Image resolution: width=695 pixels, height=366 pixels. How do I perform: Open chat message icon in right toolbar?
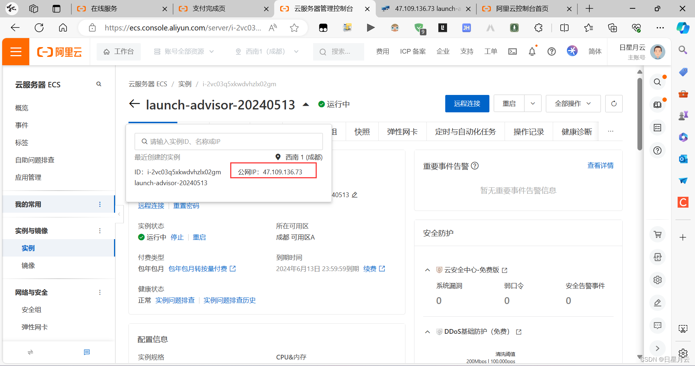(658, 325)
